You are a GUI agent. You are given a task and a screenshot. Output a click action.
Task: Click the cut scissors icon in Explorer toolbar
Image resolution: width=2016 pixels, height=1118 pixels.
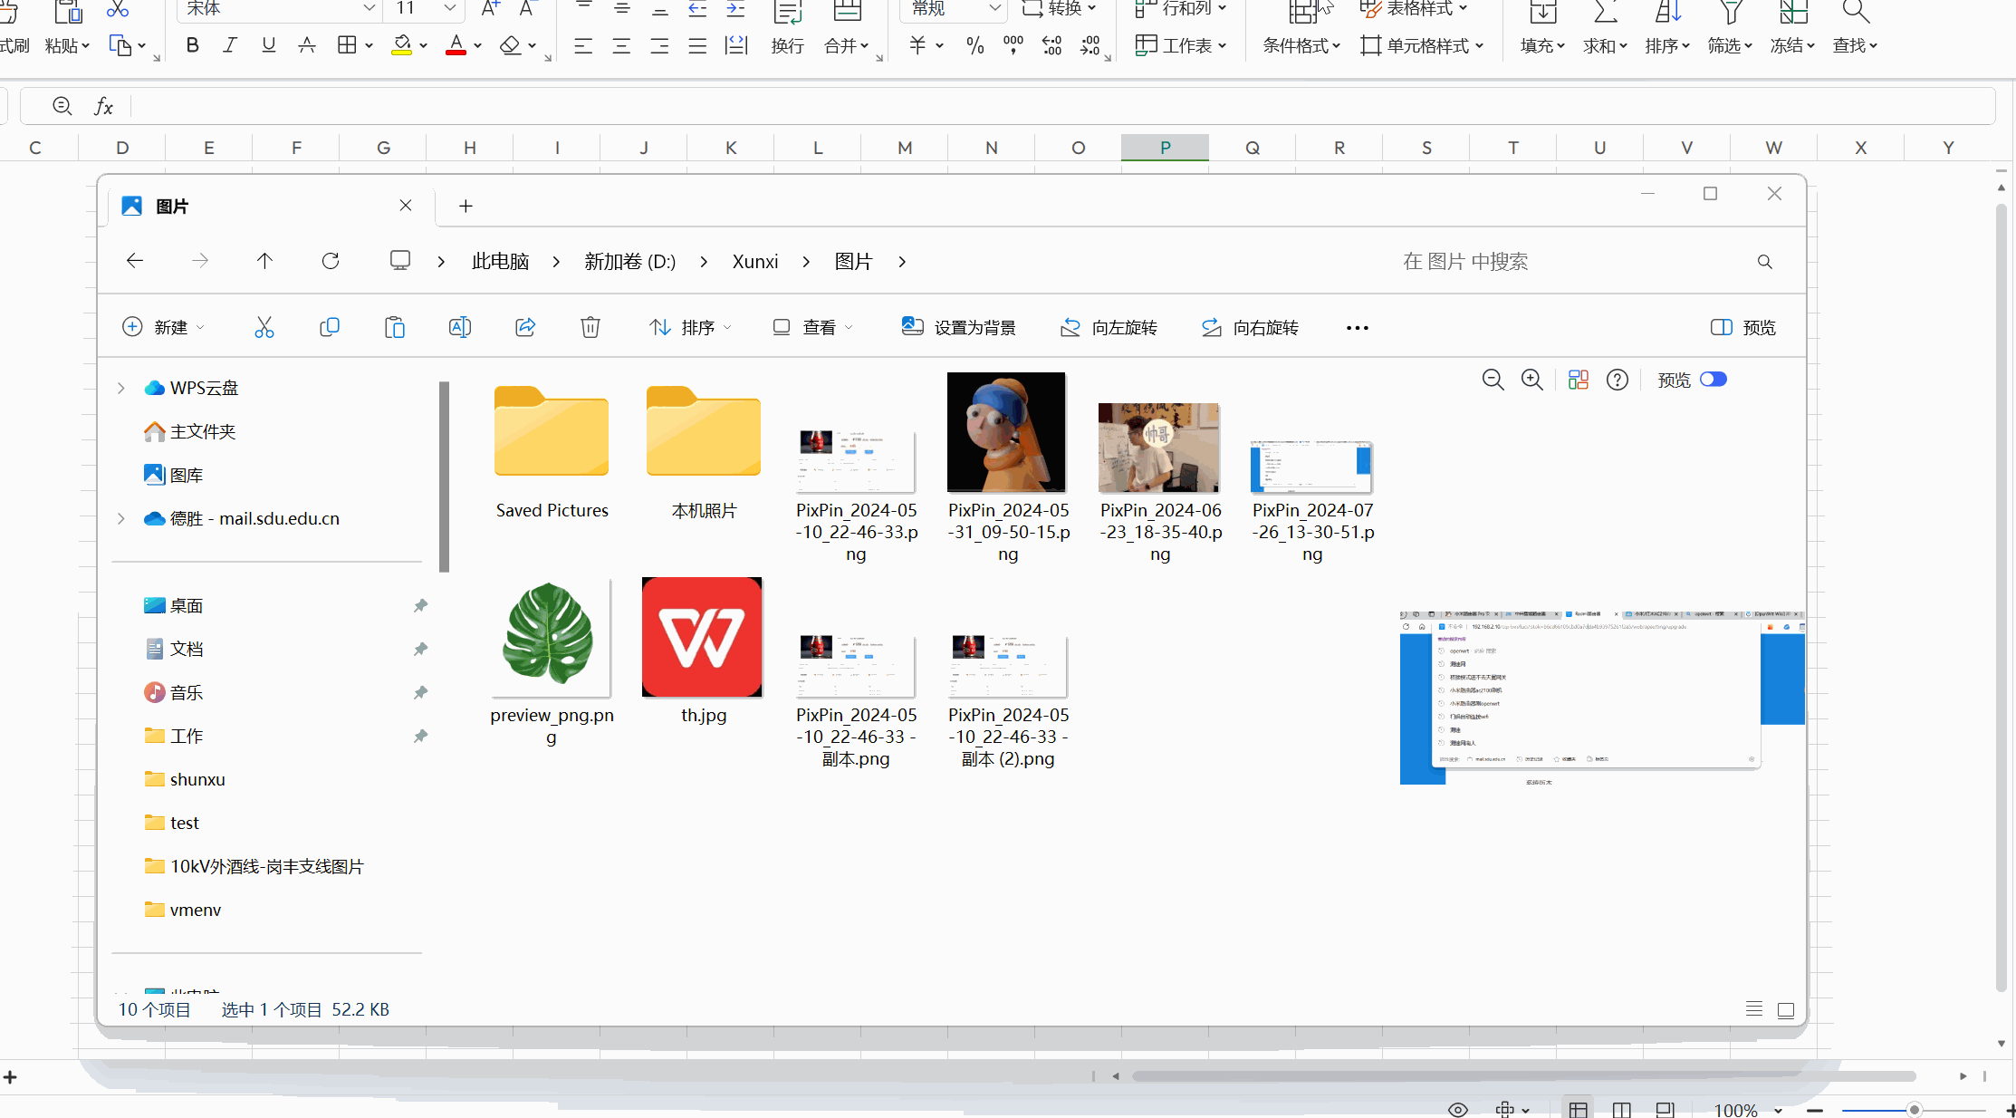point(264,327)
